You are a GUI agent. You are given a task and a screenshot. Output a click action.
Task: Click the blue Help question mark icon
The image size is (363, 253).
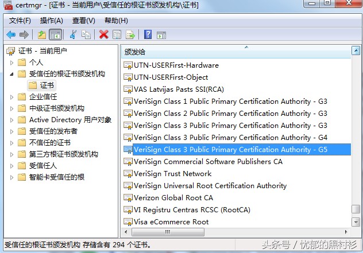coord(148,34)
